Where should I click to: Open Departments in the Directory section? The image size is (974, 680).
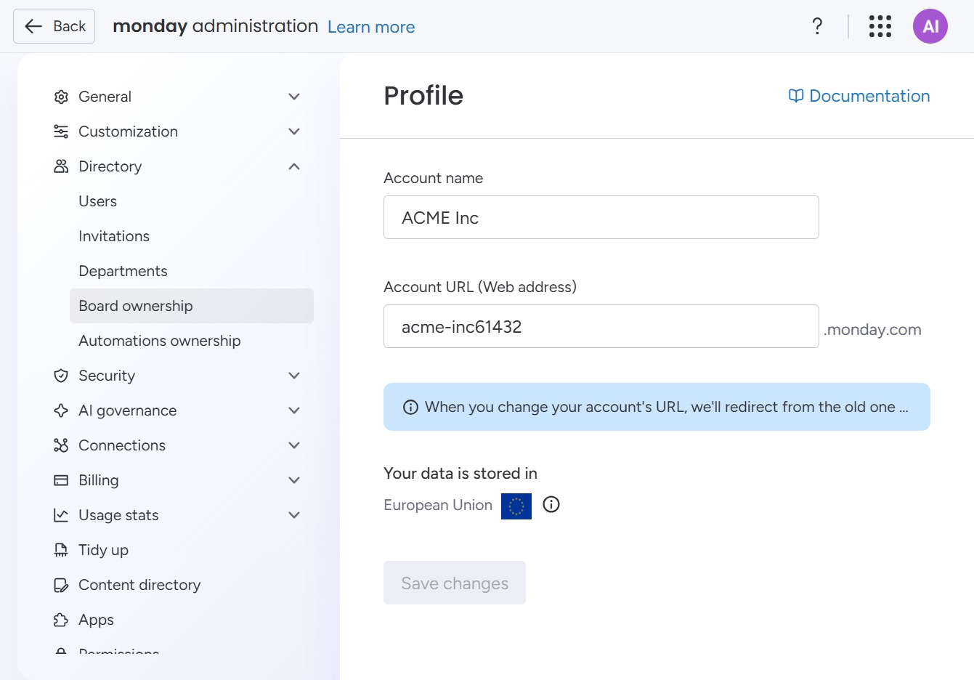[192, 271]
